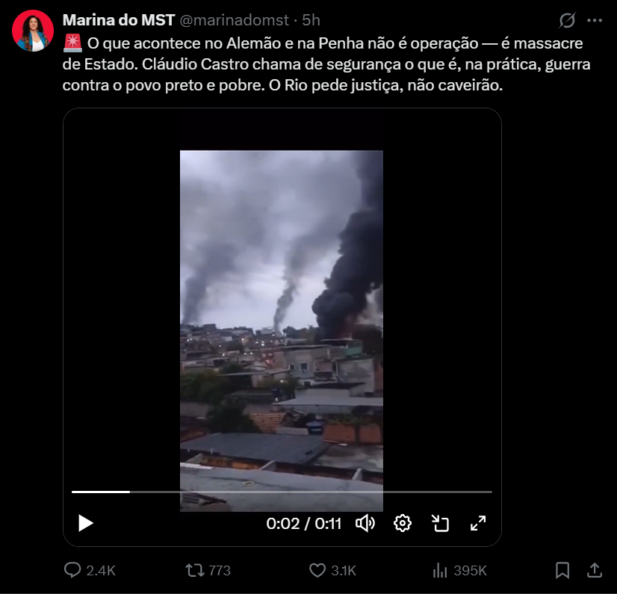
Task: View post analytics showing 395K views
Action: click(459, 570)
